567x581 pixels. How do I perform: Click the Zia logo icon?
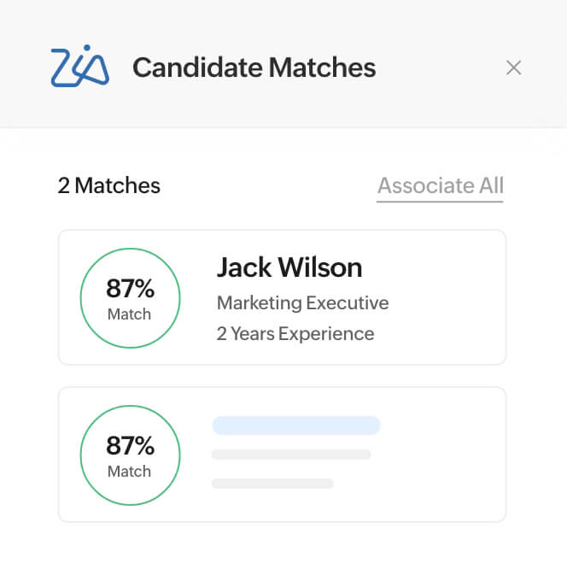click(80, 66)
